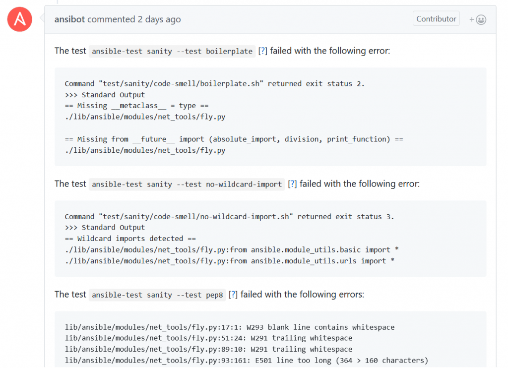Click the fly.py:51:24 W291 trailing whitespace error

tap(208, 338)
